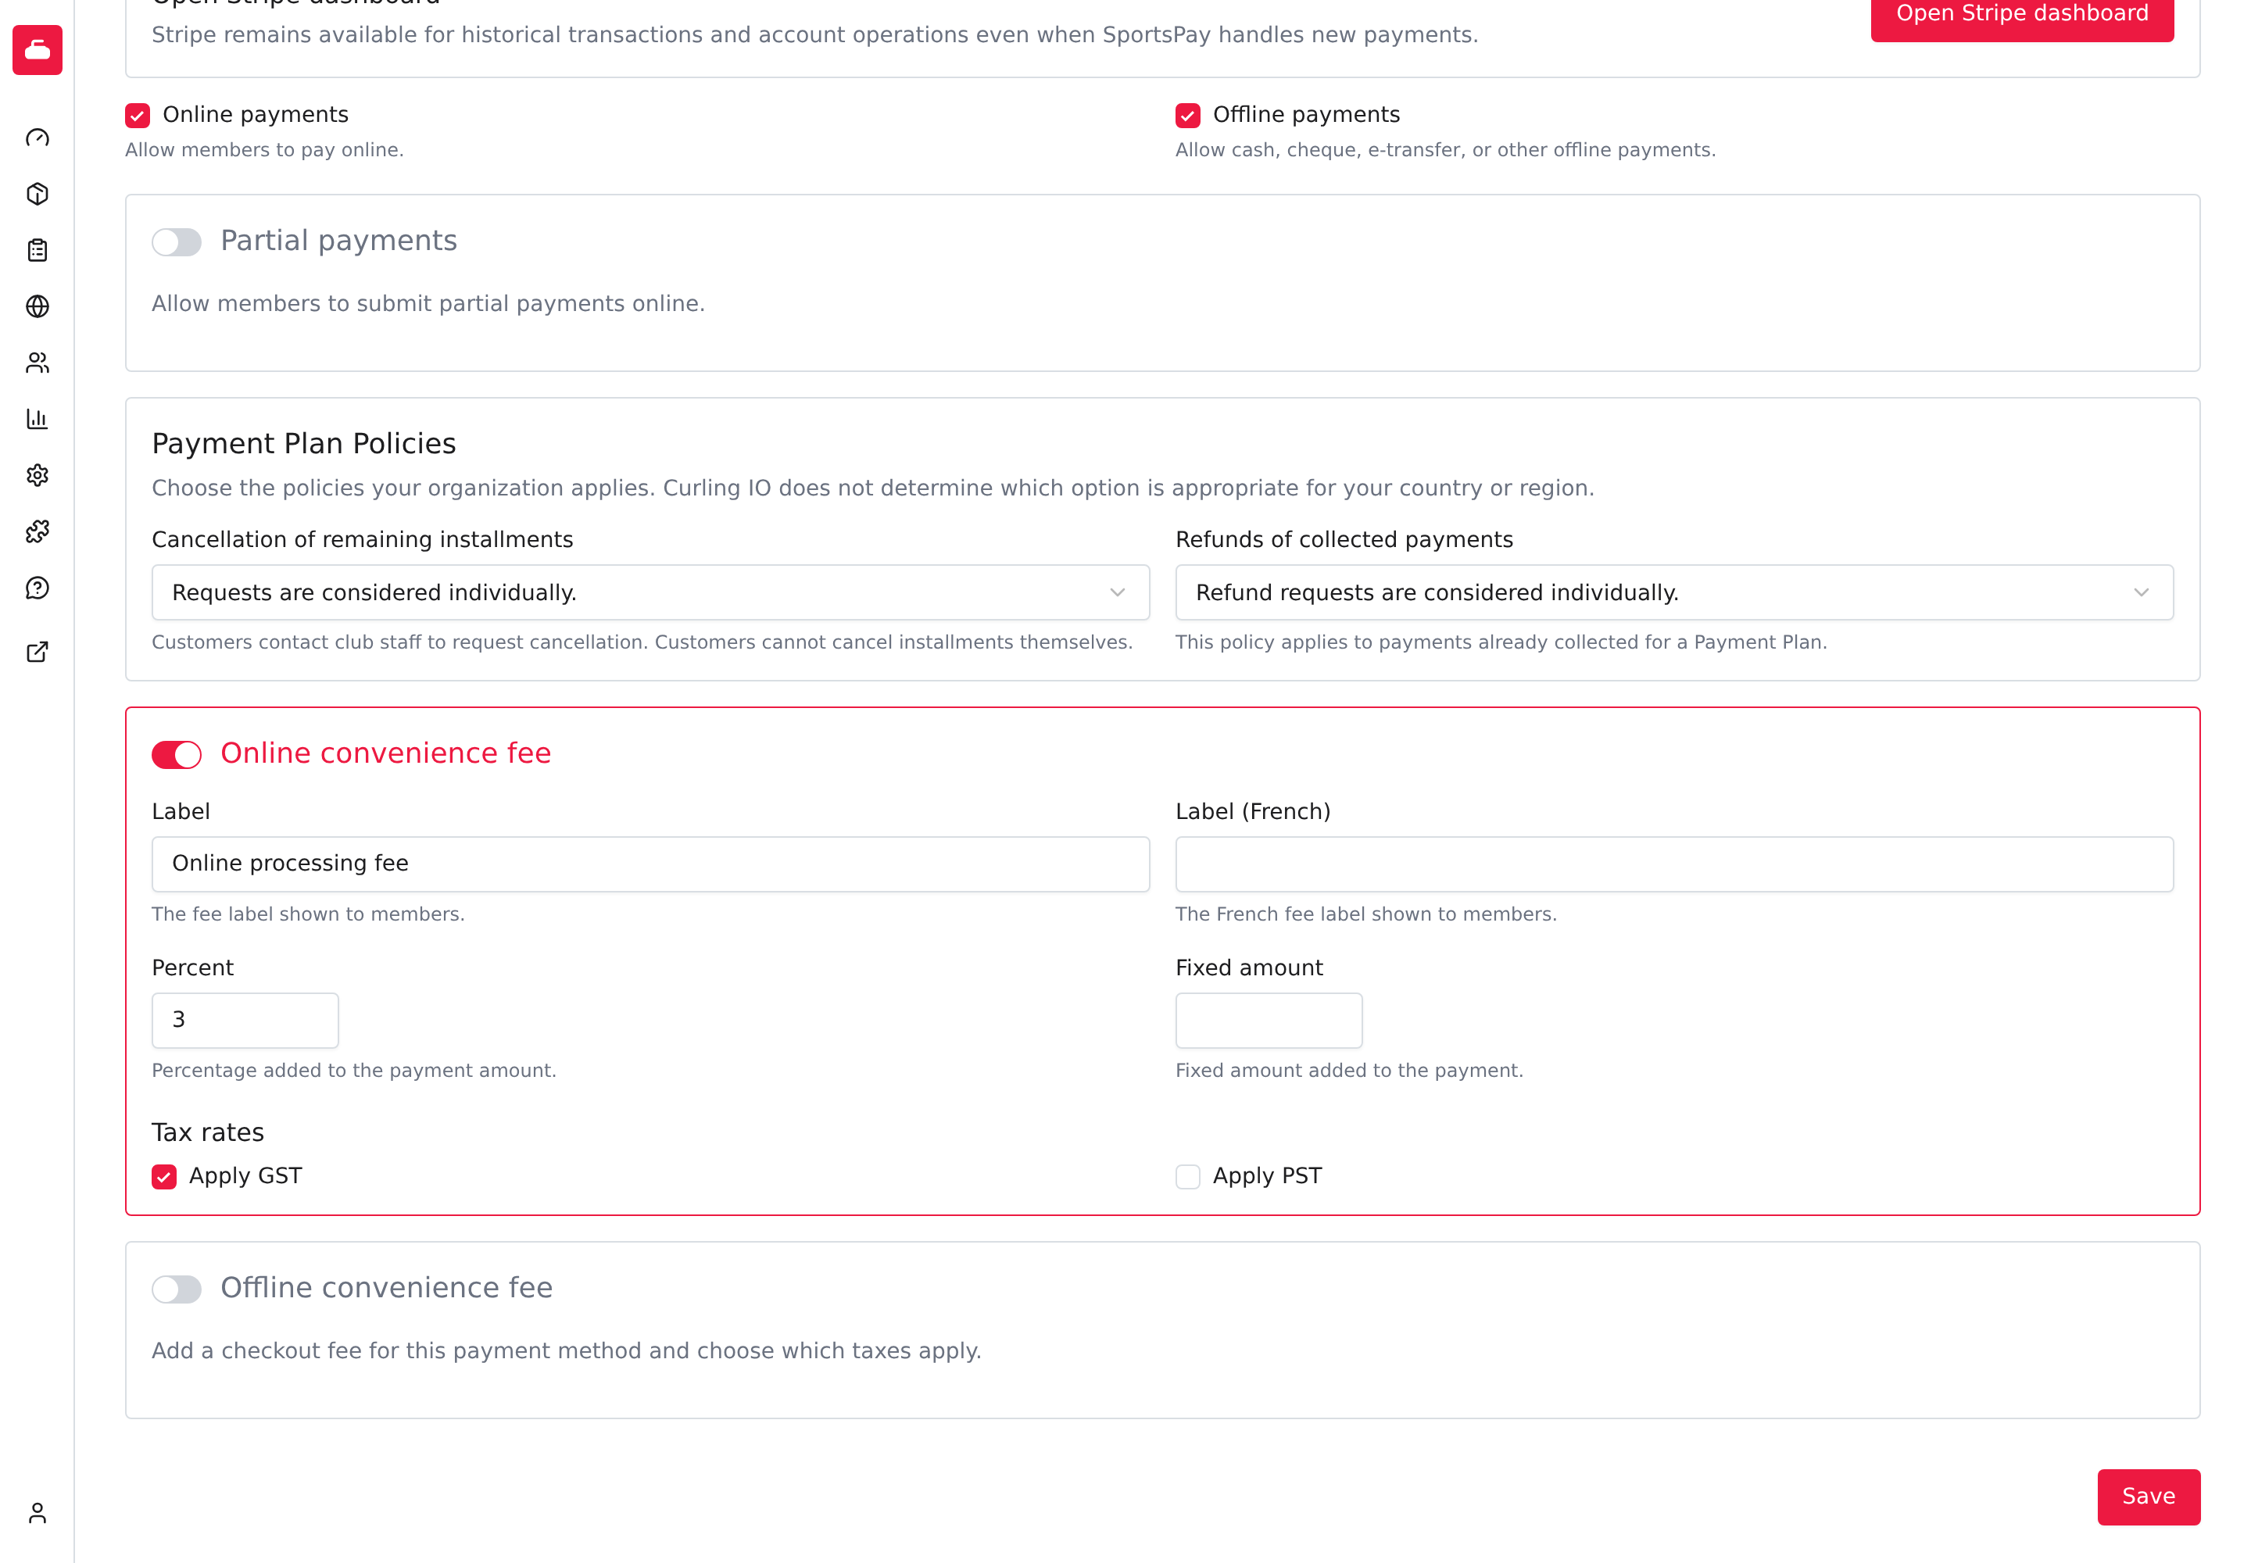Image resolution: width=2251 pixels, height=1563 pixels.
Task: Open the products box icon in sidebar
Action: tap(38, 194)
